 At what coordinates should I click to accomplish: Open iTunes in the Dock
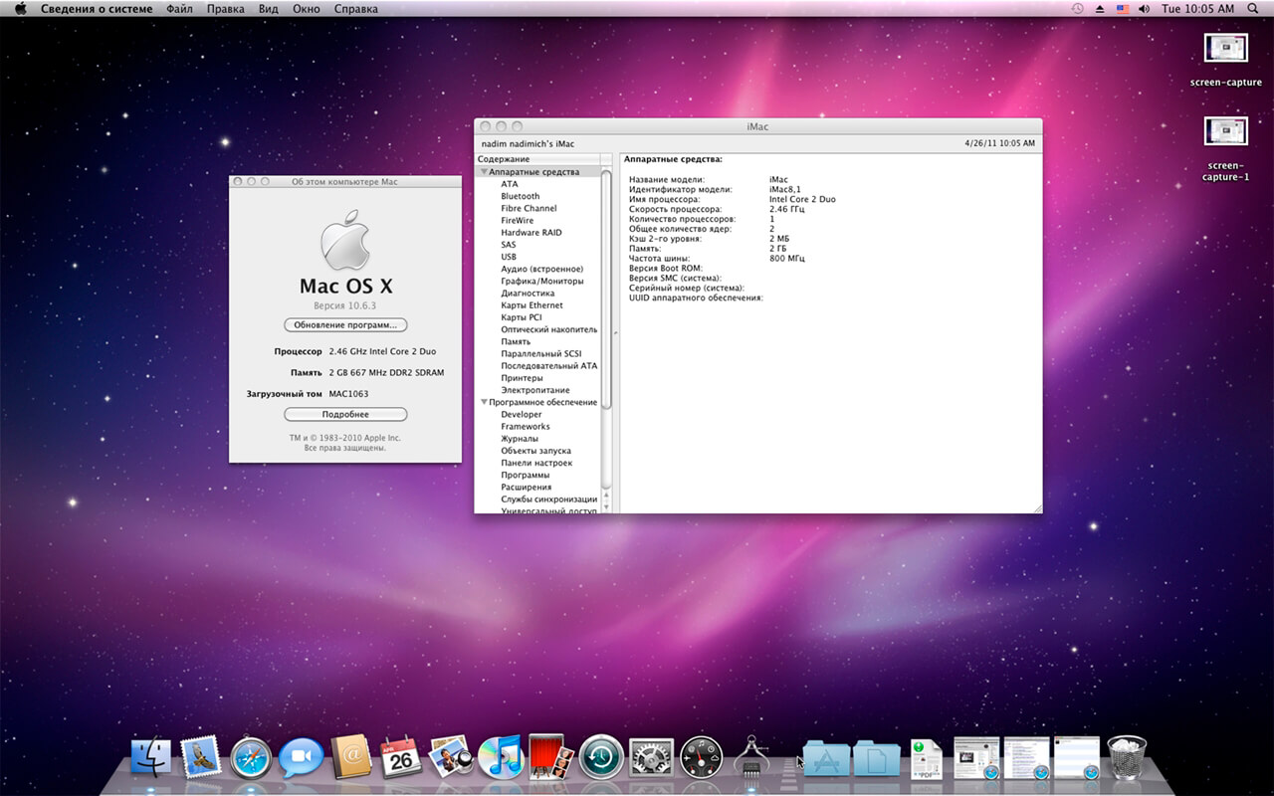pos(501,758)
